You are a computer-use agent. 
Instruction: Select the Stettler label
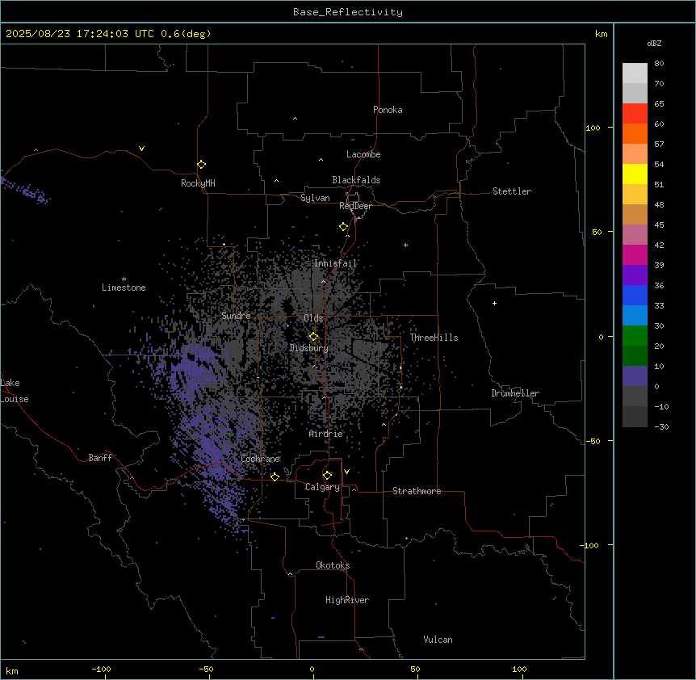point(511,191)
